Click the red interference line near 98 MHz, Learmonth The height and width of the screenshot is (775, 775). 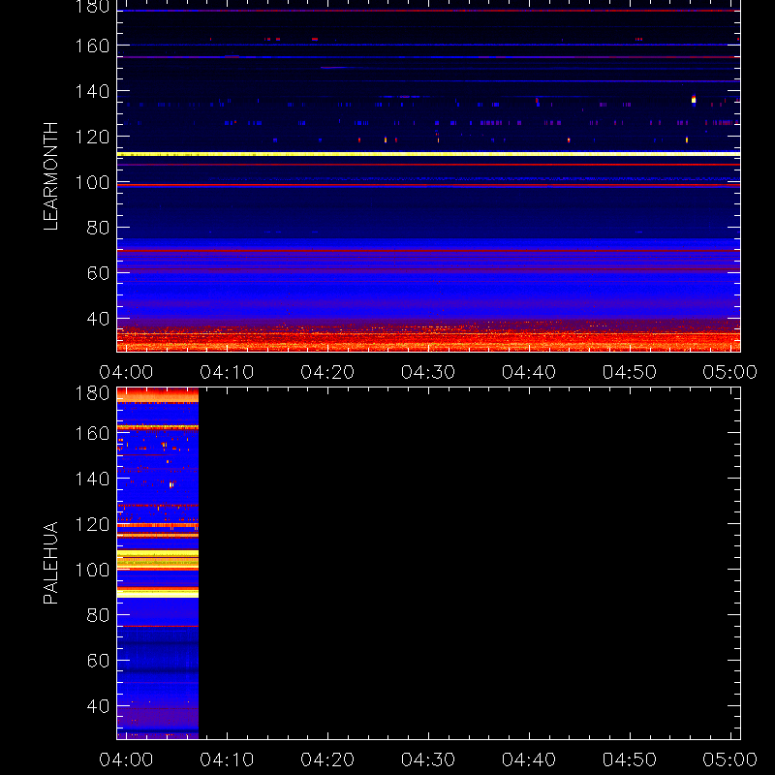[x=428, y=185]
